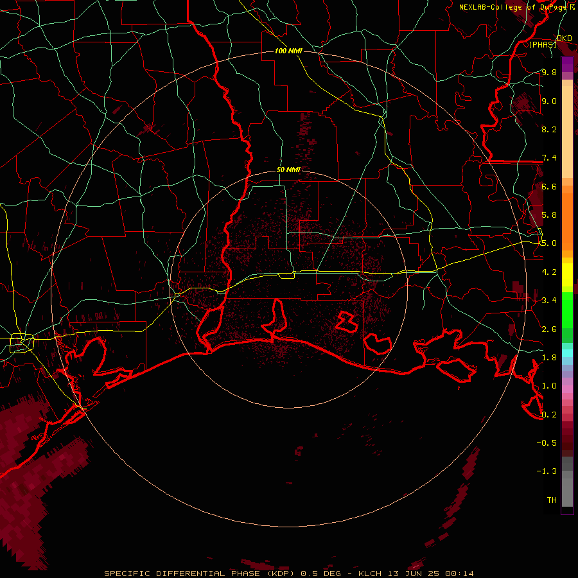Click the 9.0 value on the color scale
The image size is (578, 578).
[x=549, y=101]
